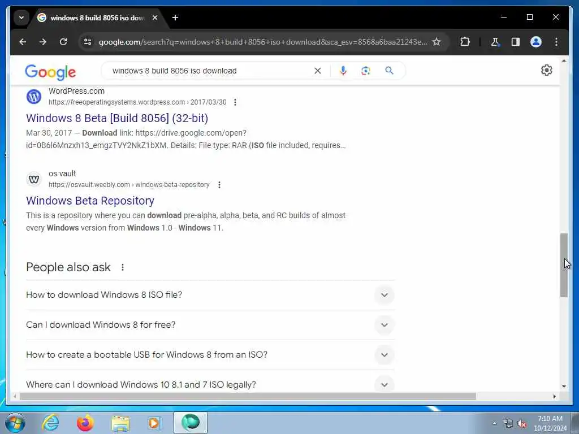
Task: Toggle the Chrome side panel
Action: coord(516,42)
